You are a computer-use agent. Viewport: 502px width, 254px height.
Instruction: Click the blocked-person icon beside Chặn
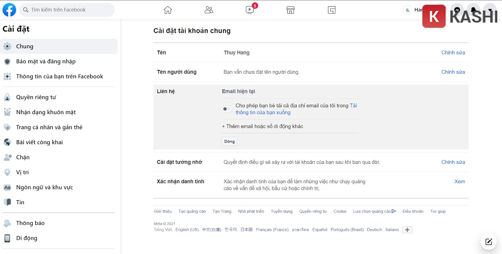coord(8,157)
